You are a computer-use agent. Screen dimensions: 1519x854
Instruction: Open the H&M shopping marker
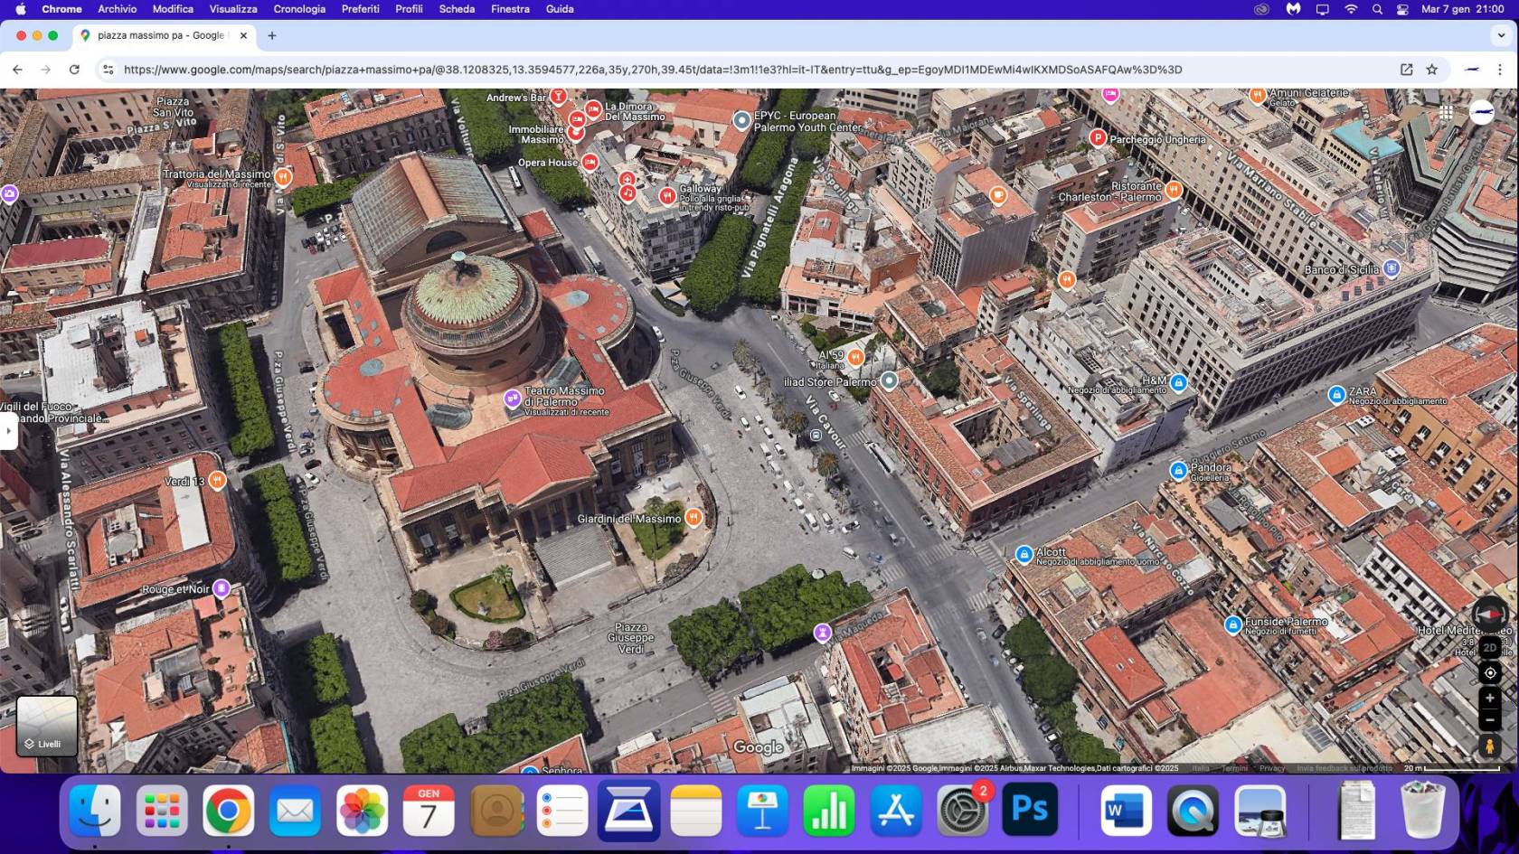[x=1178, y=382]
